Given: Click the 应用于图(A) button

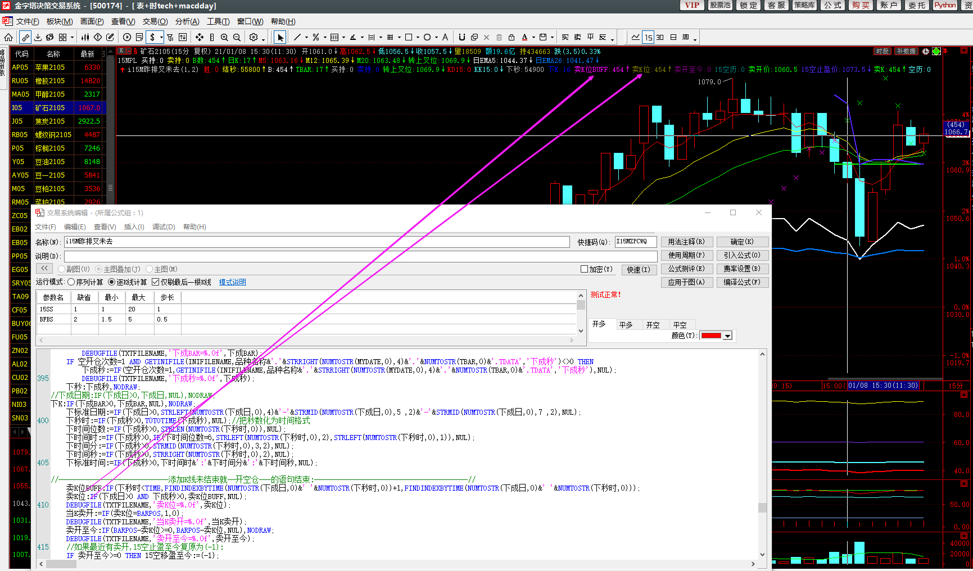Looking at the screenshot, I should click(686, 282).
